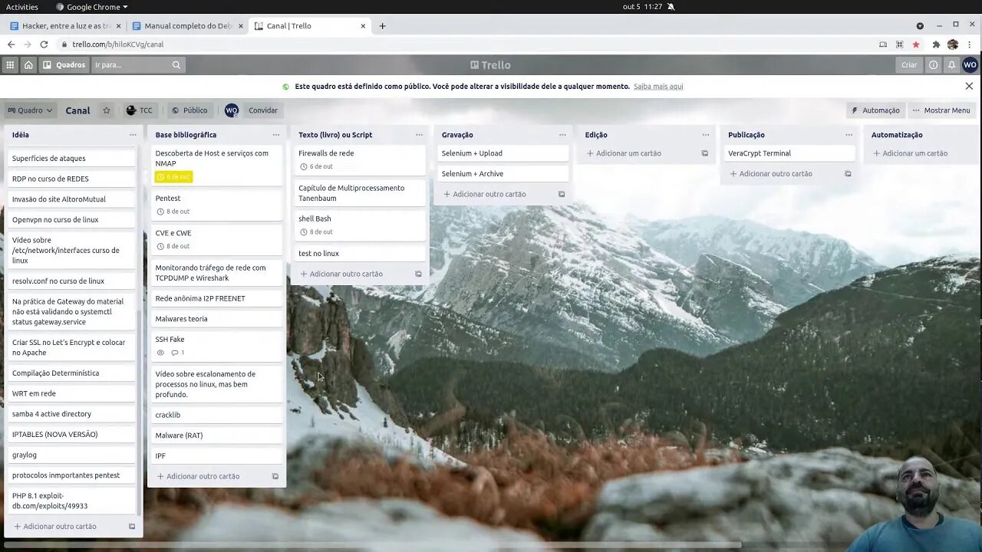The image size is (982, 552).
Task: Open the Automação menu
Action: coord(875,110)
